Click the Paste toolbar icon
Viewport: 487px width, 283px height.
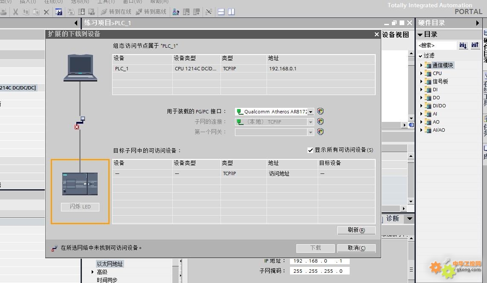36,12
